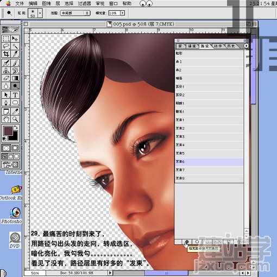Select the Lasso tool
The width and height of the screenshot is (277, 277).
(6, 46)
